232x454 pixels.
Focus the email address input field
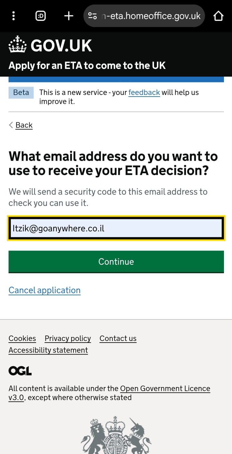click(x=116, y=229)
